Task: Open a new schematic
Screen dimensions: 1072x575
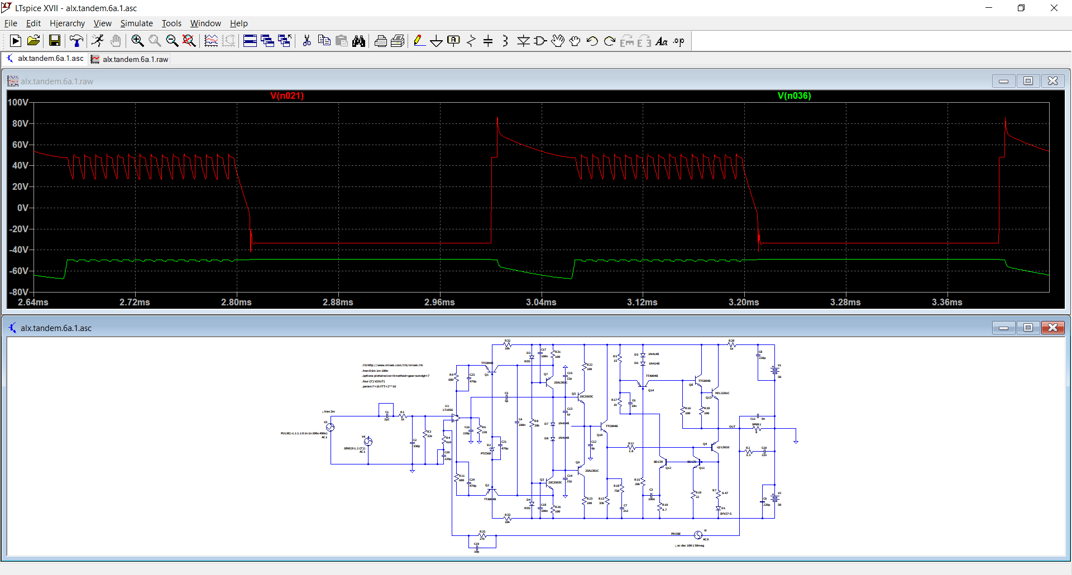Action: pyautogui.click(x=16, y=41)
